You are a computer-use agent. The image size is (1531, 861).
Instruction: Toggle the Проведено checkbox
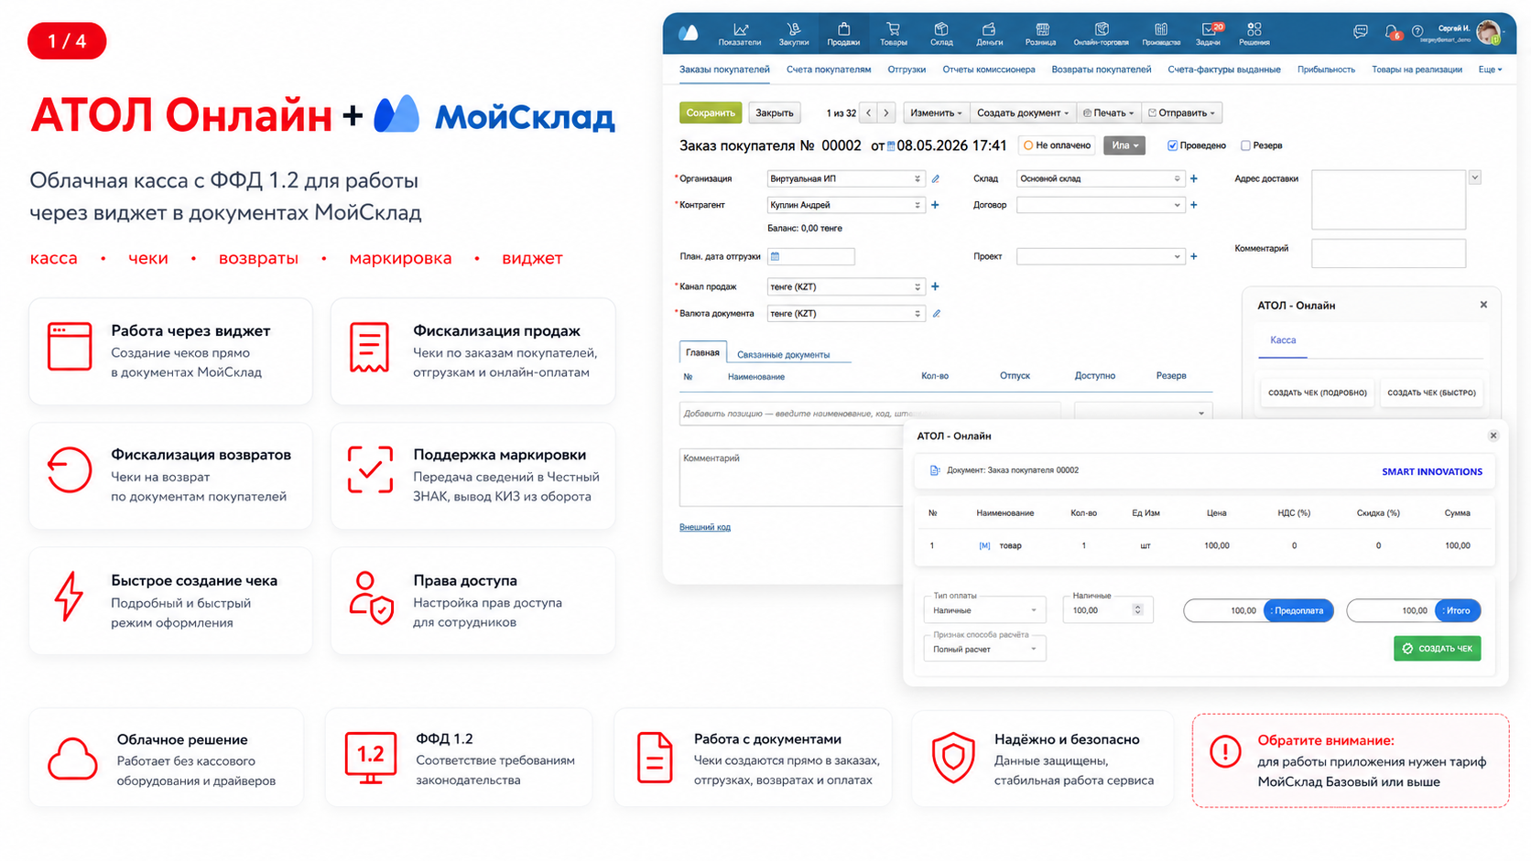point(1172,145)
